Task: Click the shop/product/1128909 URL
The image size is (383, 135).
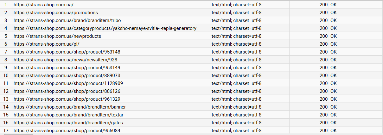Action: 68,83
